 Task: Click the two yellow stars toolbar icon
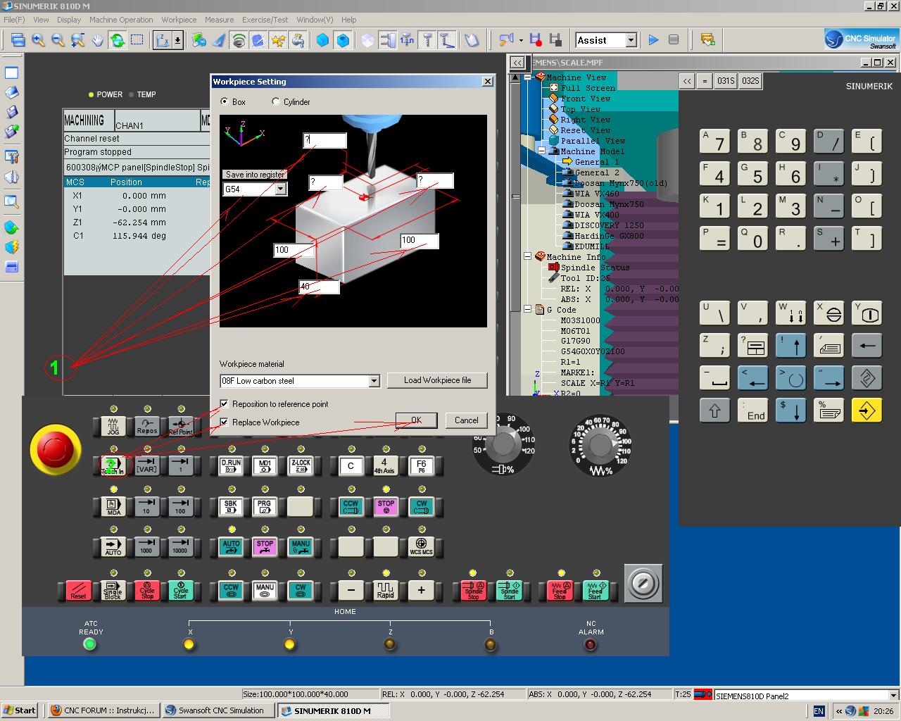[x=279, y=40]
